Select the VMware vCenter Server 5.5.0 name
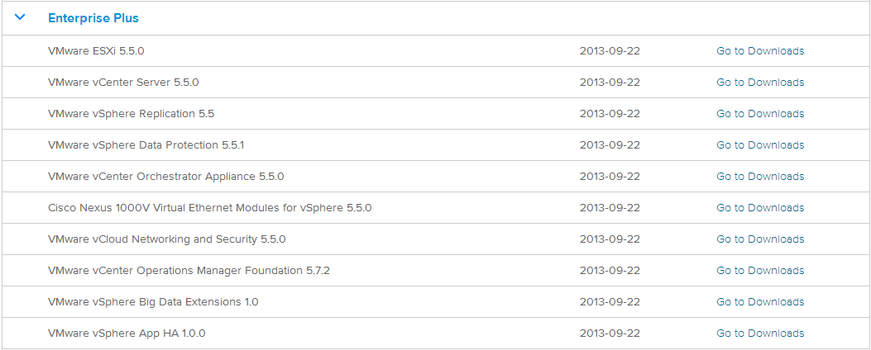The height and width of the screenshot is (350, 871). 123,83
